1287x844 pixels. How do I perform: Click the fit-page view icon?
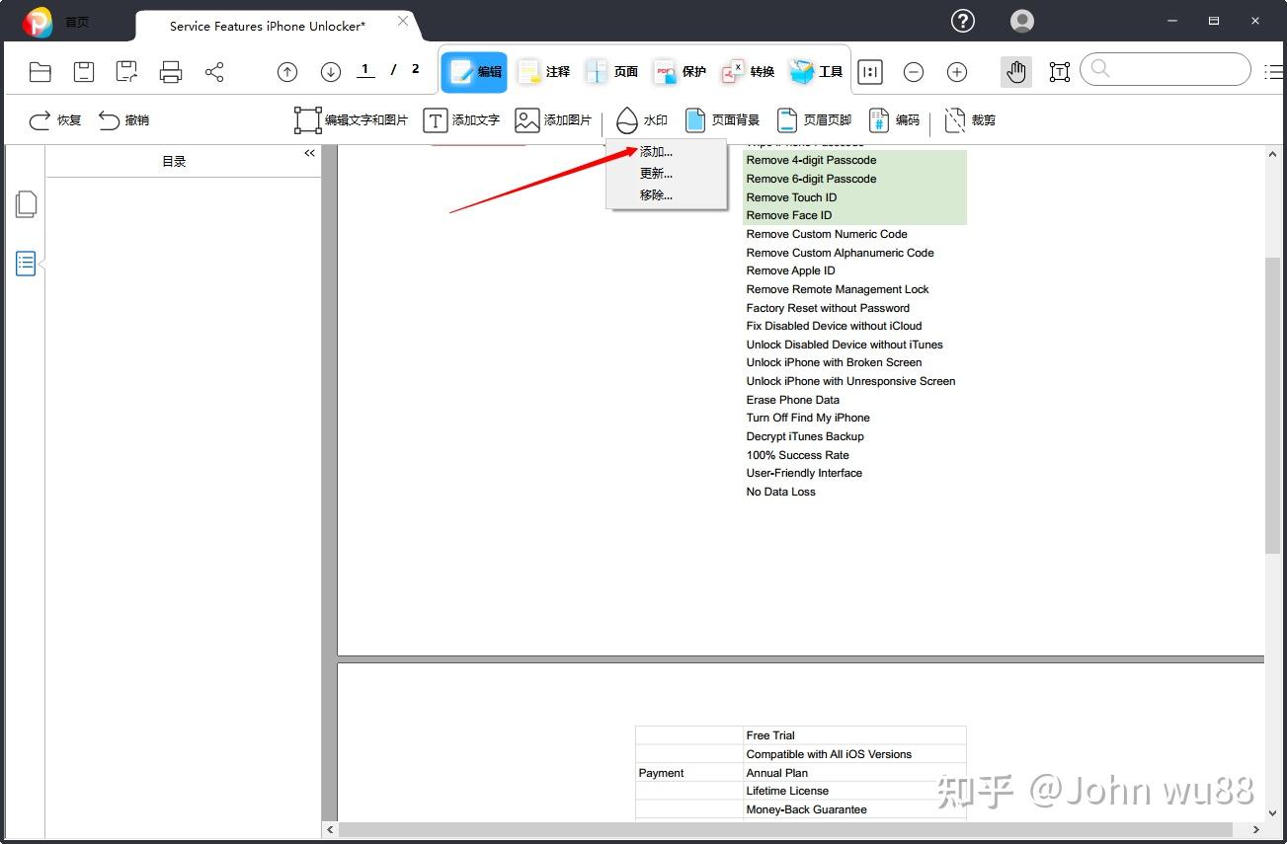point(870,71)
